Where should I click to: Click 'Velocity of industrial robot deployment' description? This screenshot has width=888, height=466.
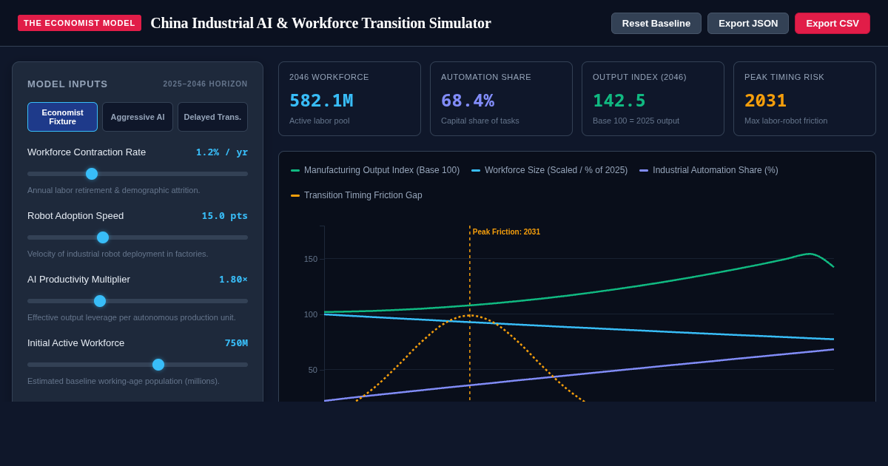(118, 254)
